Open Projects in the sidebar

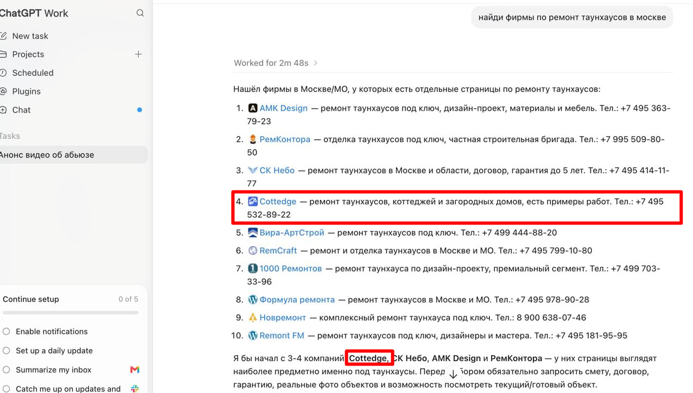click(28, 54)
